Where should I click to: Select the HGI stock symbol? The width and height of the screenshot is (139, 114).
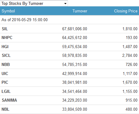(x=5, y=47)
